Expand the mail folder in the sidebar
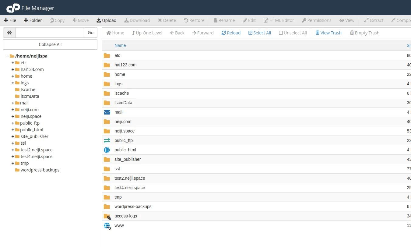Image resolution: width=411 pixels, height=247 pixels. (x=12, y=103)
